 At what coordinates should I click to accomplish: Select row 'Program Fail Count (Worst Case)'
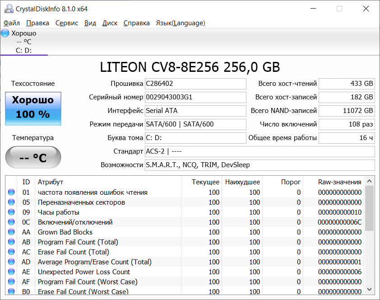pyautogui.click(x=185, y=282)
